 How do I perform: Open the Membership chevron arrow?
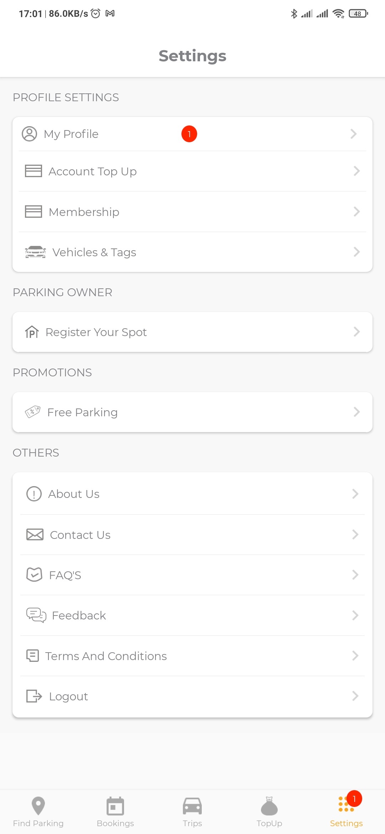356,212
